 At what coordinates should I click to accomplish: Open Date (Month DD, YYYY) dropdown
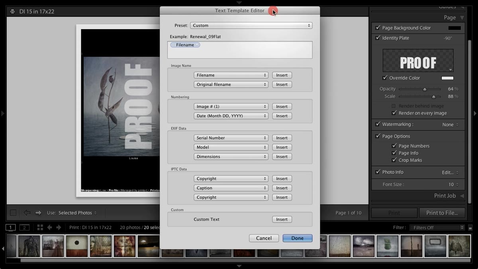click(x=231, y=116)
